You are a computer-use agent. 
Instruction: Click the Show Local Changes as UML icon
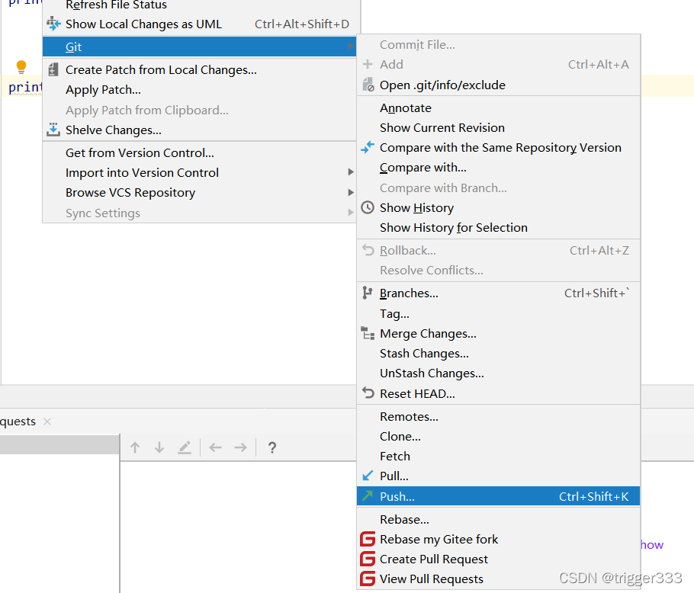coord(53,24)
